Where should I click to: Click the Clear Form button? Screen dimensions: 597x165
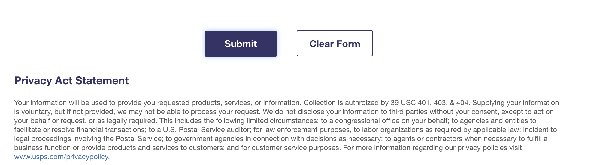coord(335,43)
